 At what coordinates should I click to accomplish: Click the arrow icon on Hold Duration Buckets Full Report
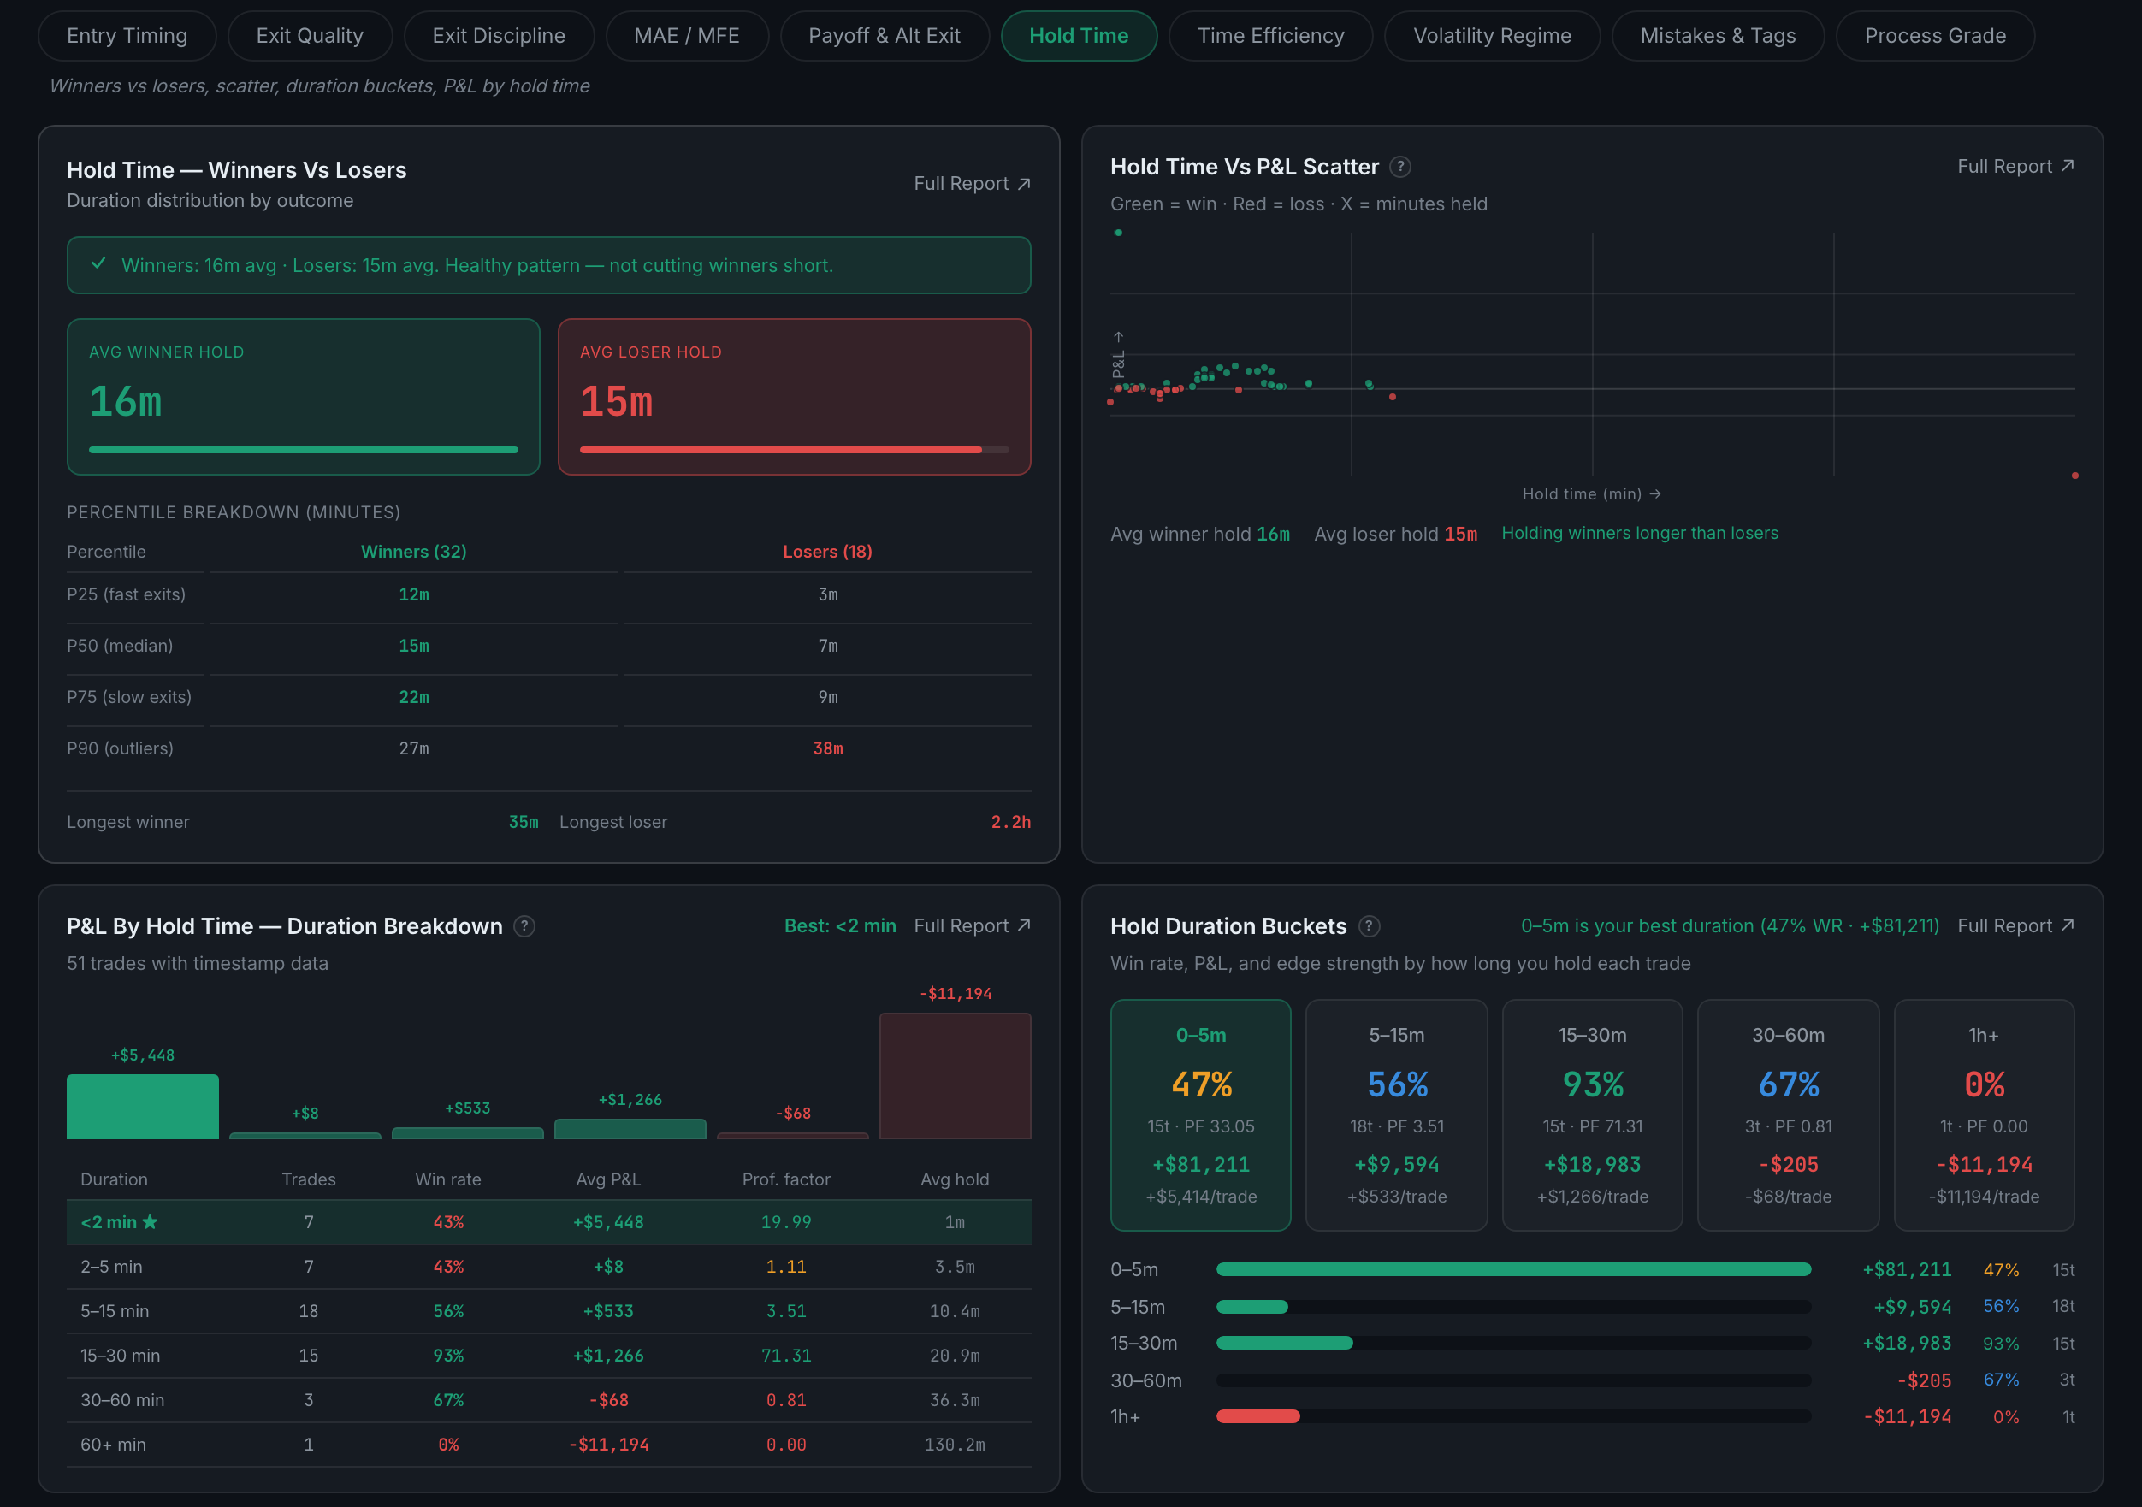click(2068, 925)
